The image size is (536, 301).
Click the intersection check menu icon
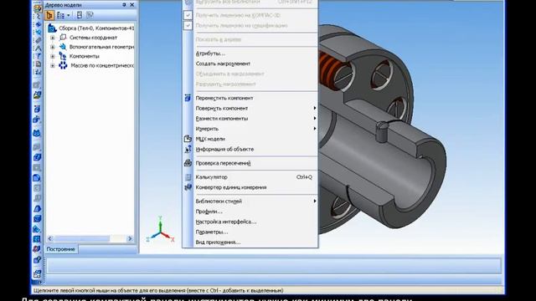click(x=188, y=163)
